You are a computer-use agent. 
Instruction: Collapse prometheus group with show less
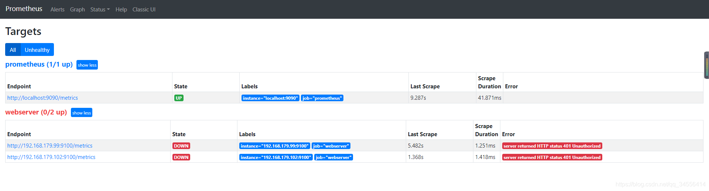click(87, 65)
